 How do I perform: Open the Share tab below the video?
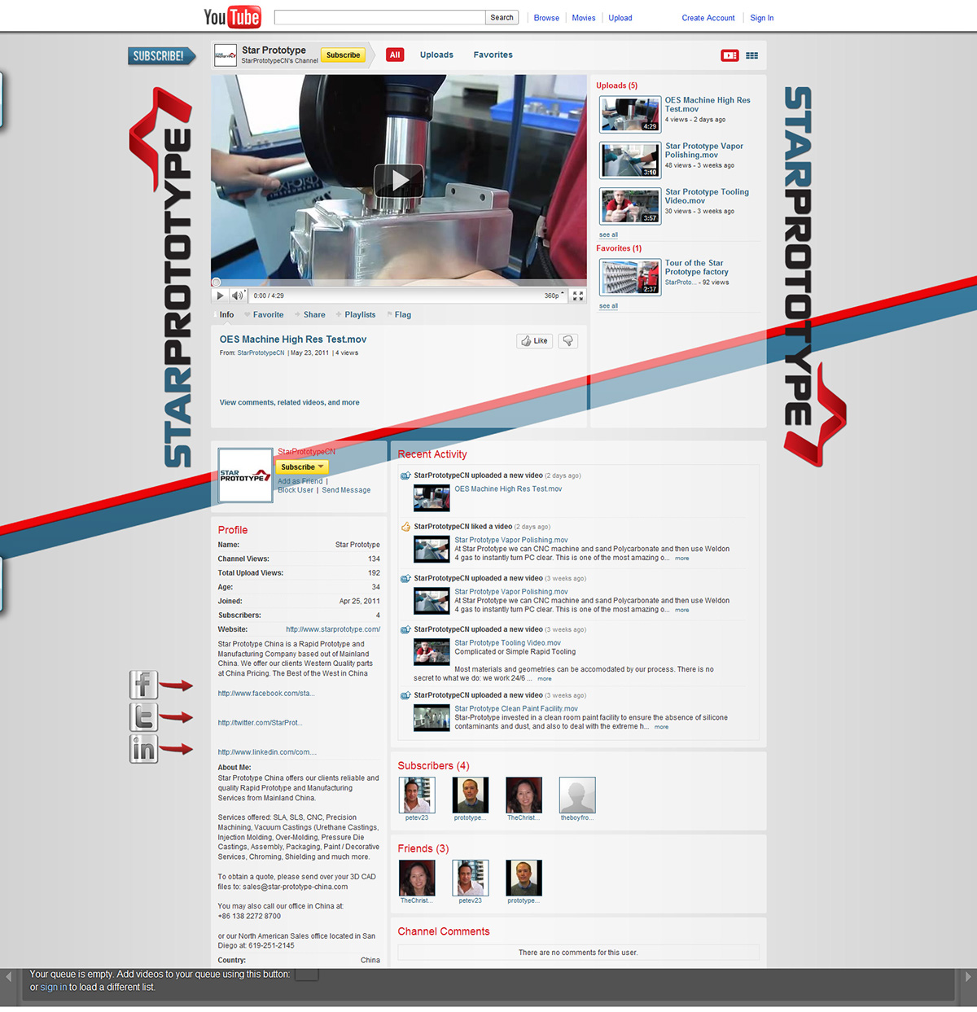(x=314, y=315)
